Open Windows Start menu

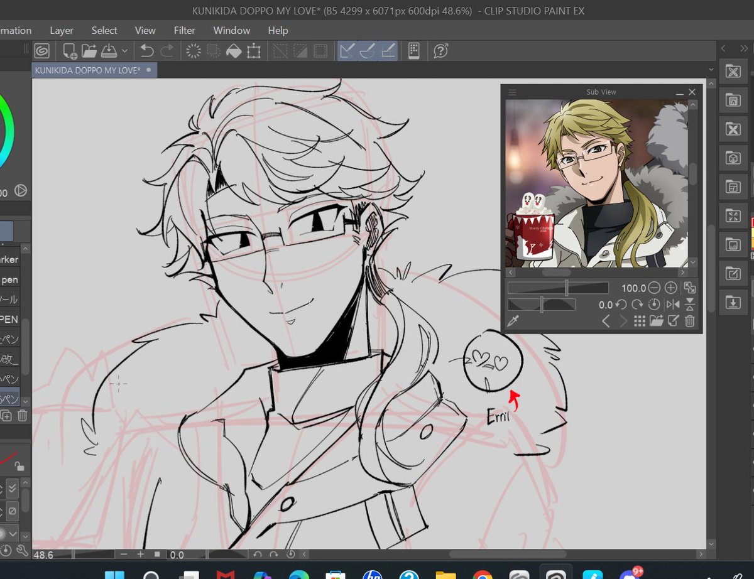point(114,573)
